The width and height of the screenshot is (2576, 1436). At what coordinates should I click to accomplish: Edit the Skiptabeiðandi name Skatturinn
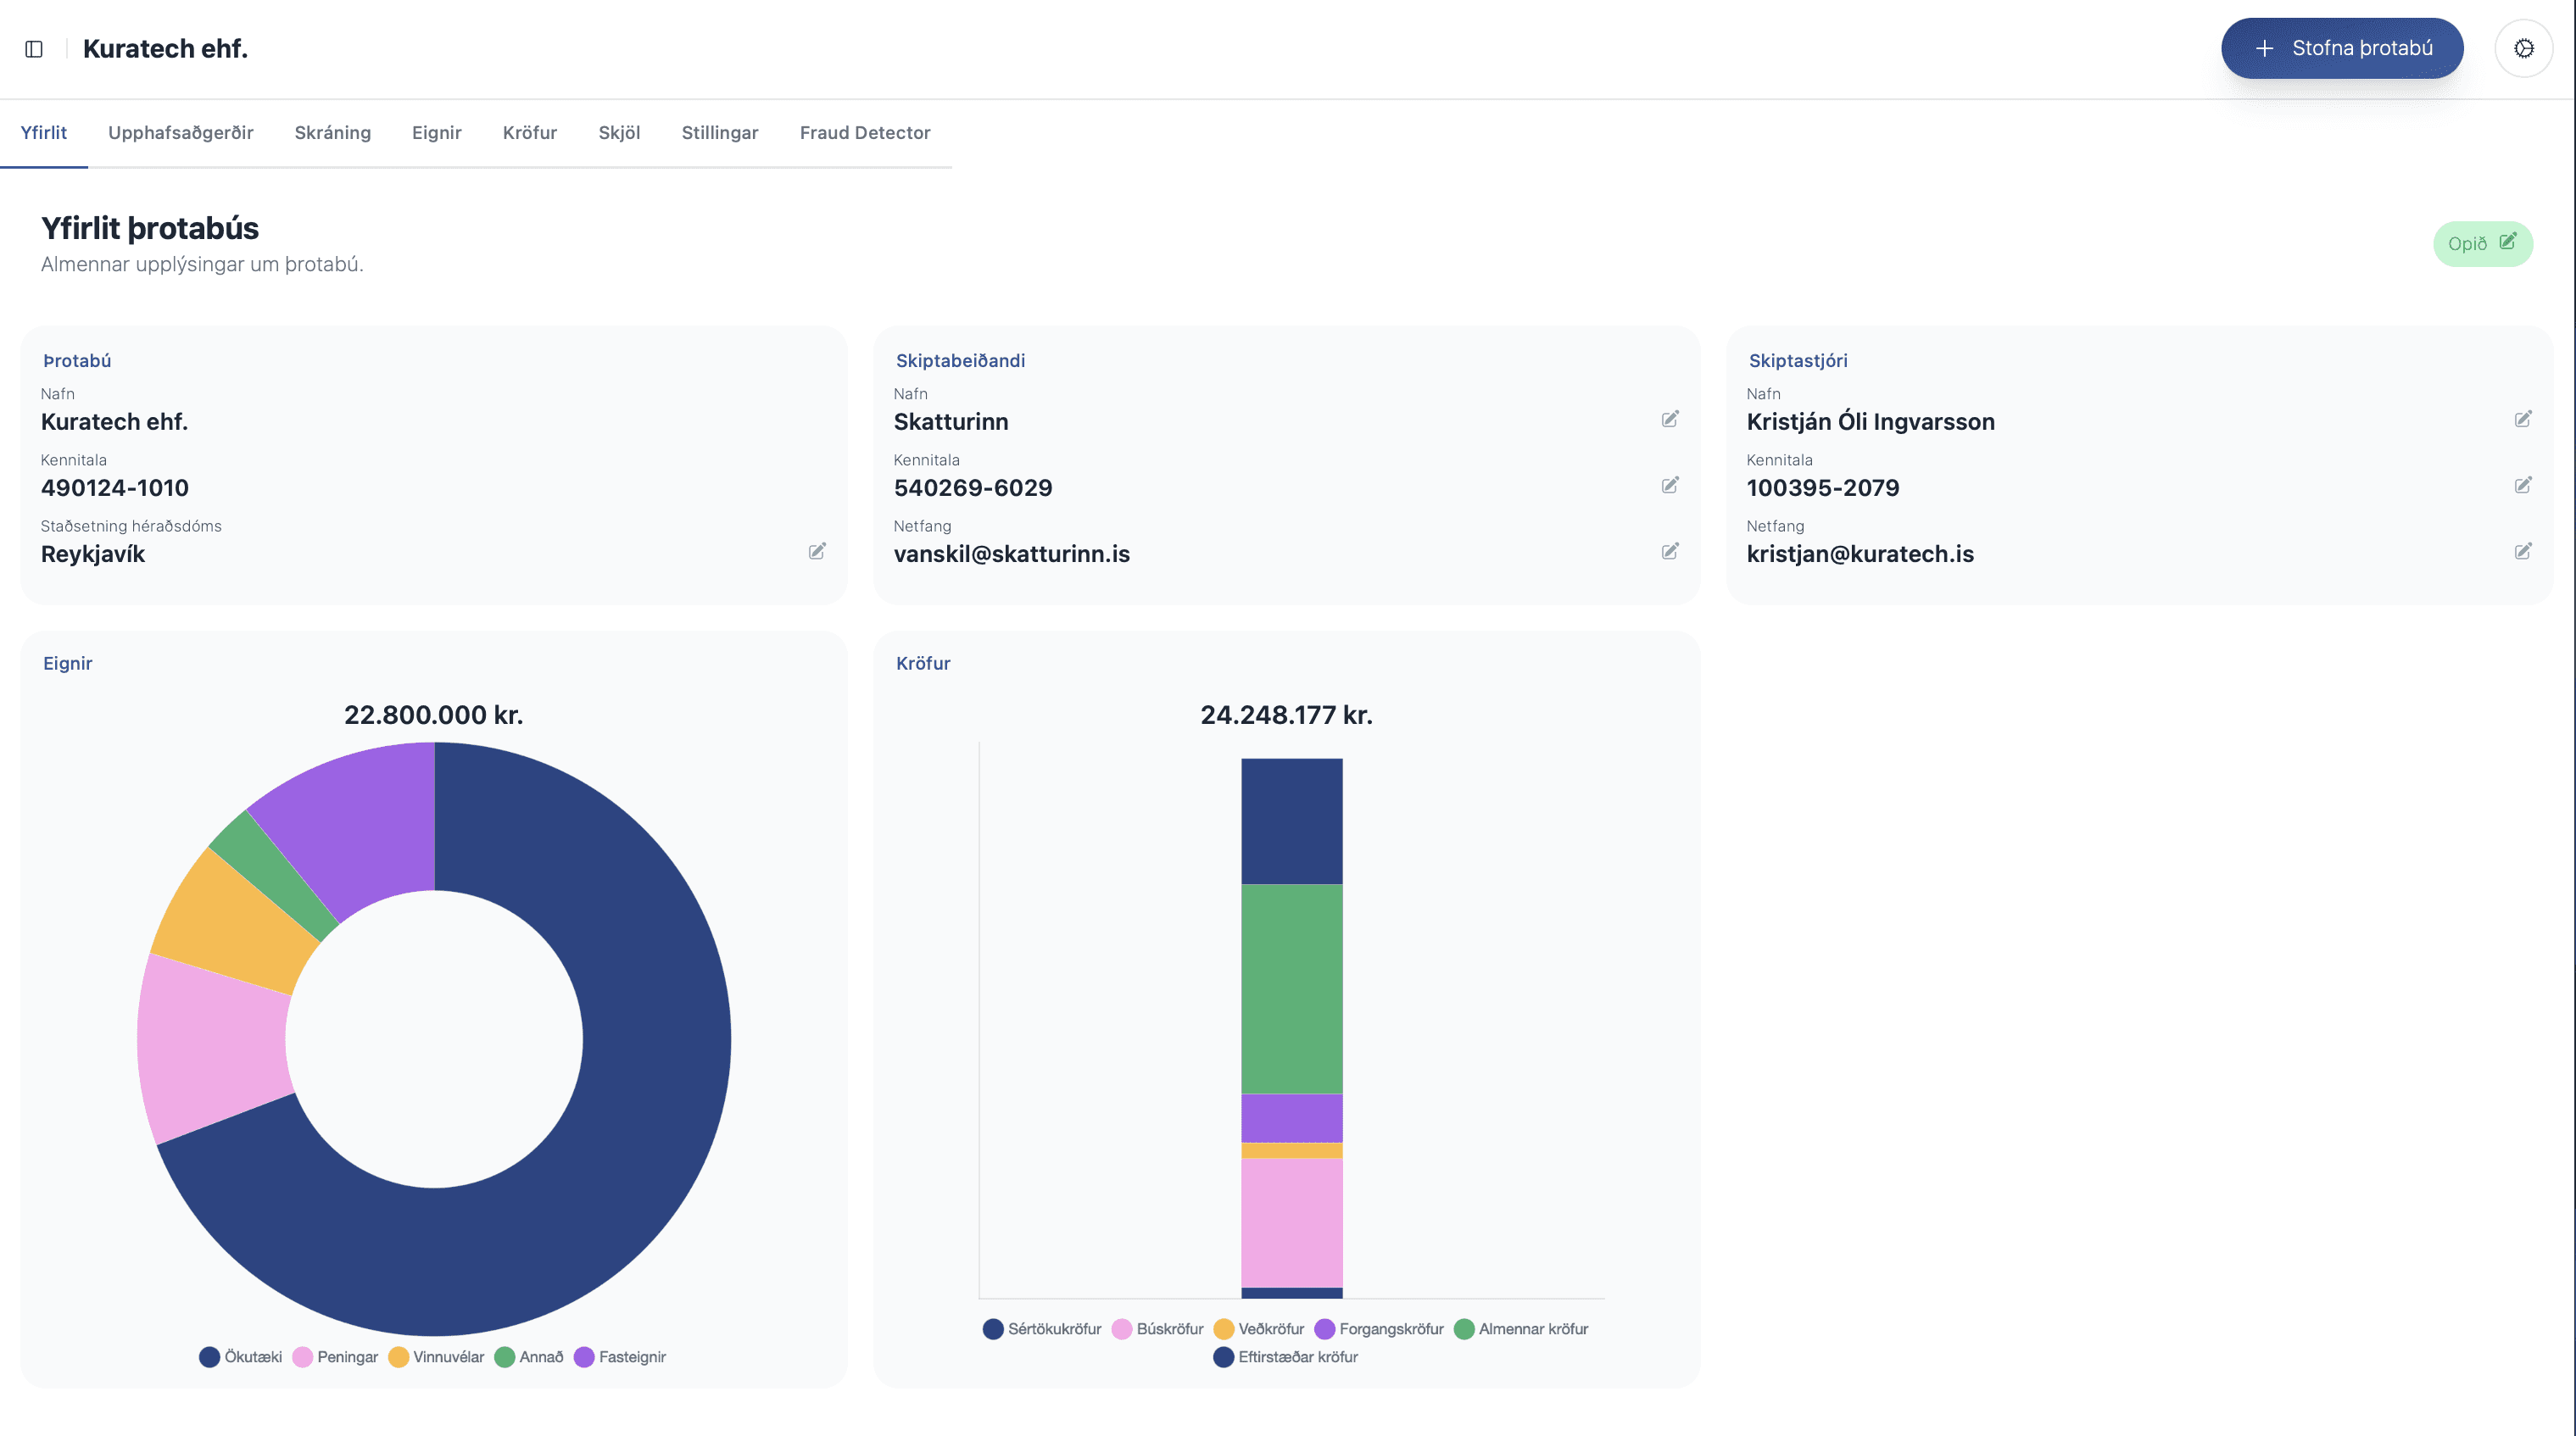tap(1670, 419)
